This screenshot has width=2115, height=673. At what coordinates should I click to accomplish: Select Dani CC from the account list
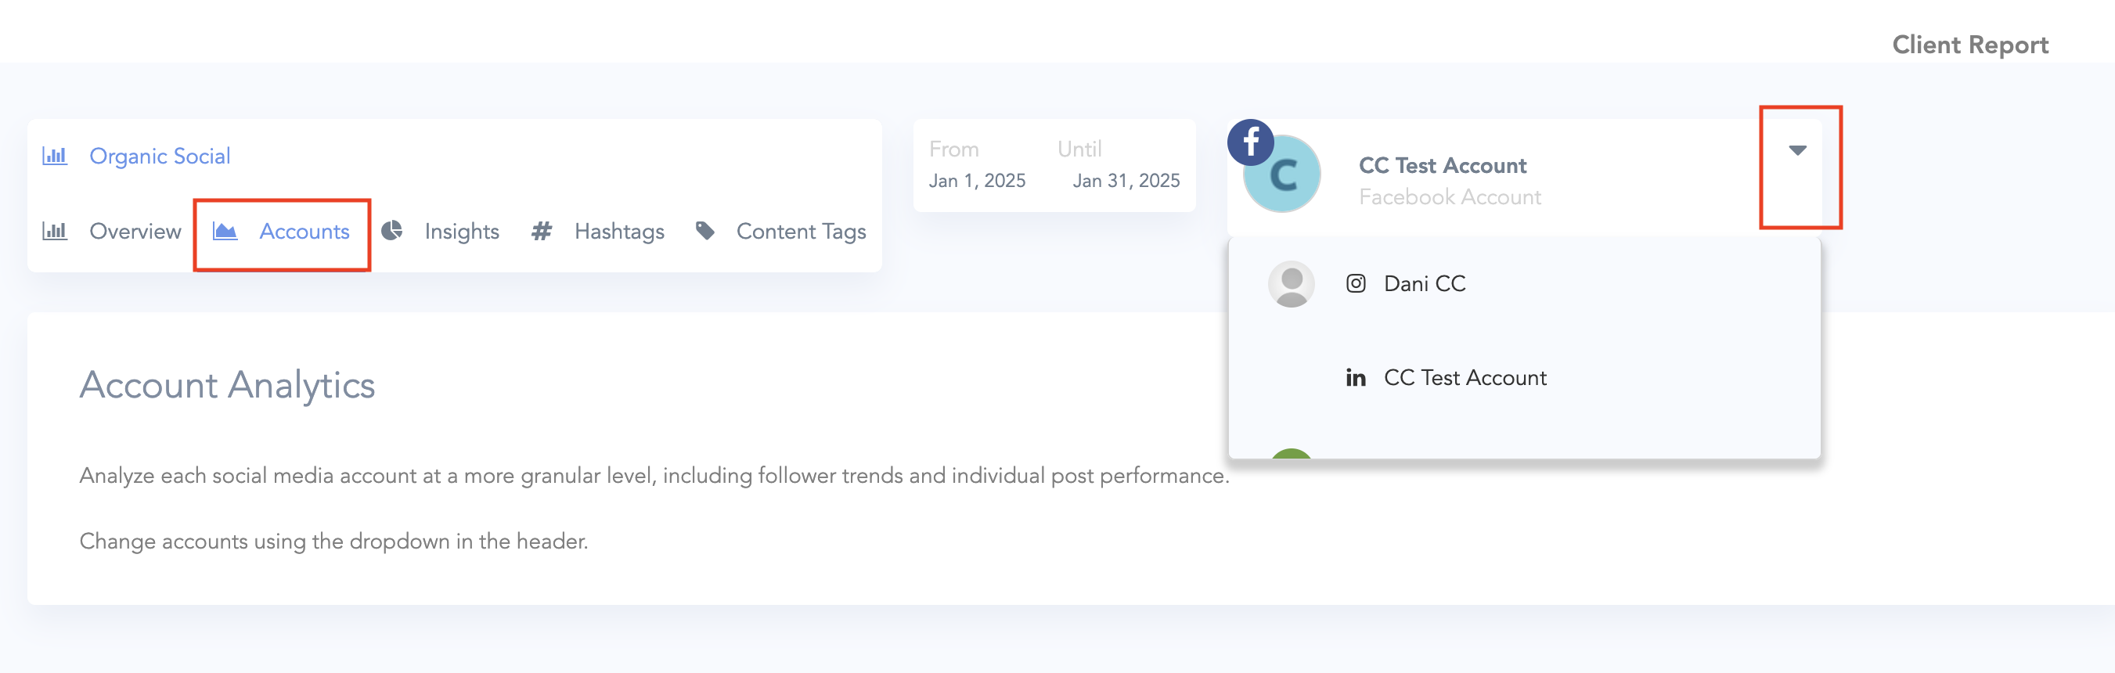(x=1425, y=284)
